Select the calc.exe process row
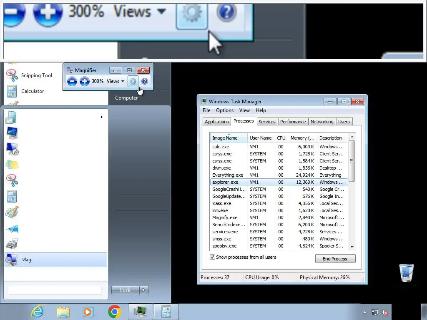427x320 pixels. click(279, 147)
